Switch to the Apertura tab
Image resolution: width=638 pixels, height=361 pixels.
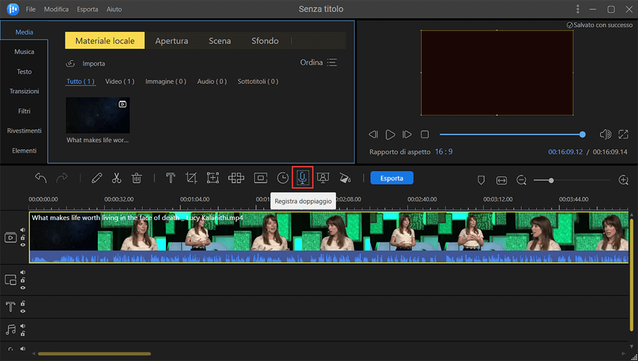pyautogui.click(x=172, y=41)
